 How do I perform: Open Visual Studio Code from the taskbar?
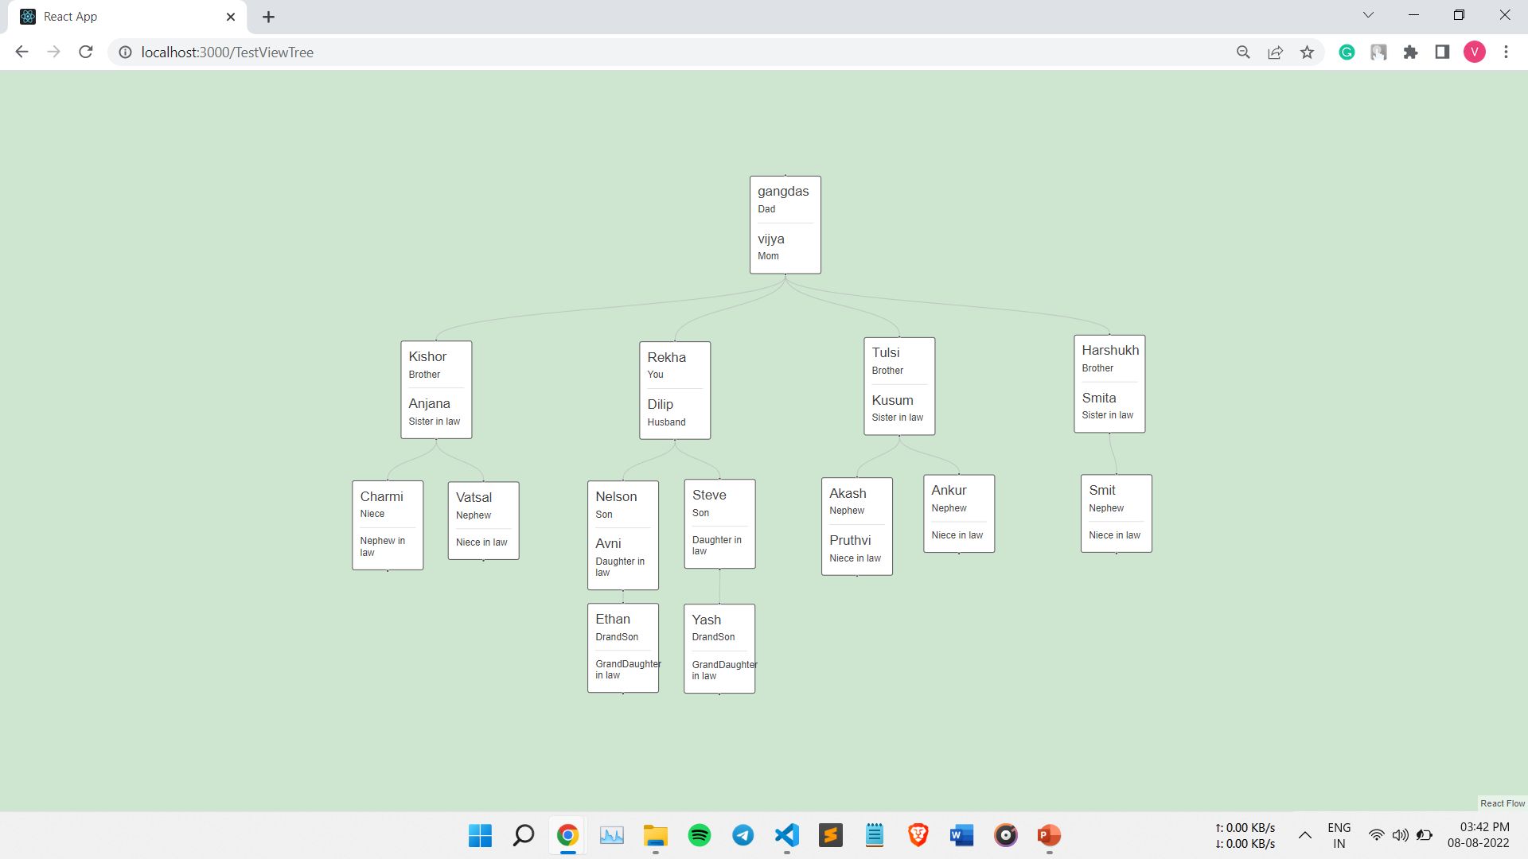click(786, 835)
